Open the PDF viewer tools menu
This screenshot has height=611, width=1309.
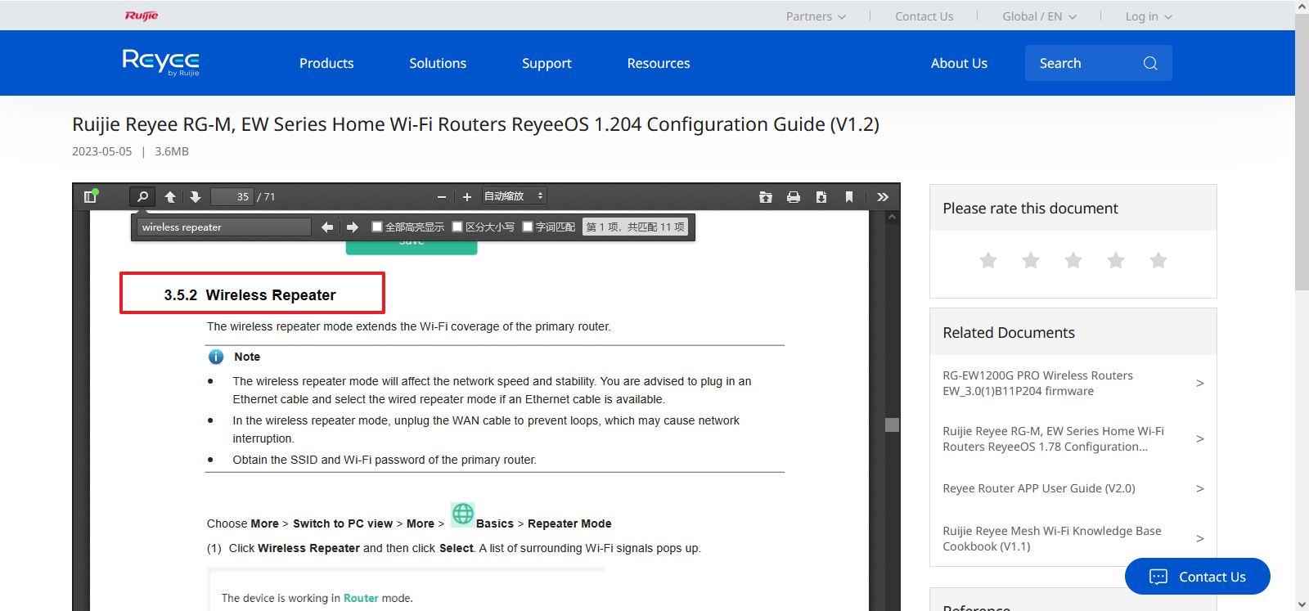tap(883, 196)
